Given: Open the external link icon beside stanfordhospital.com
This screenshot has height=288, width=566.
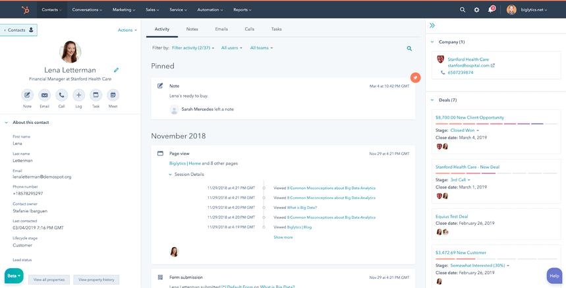Looking at the screenshot, I should 493,66.
